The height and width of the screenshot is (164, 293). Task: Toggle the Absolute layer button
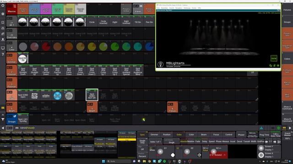184,142
